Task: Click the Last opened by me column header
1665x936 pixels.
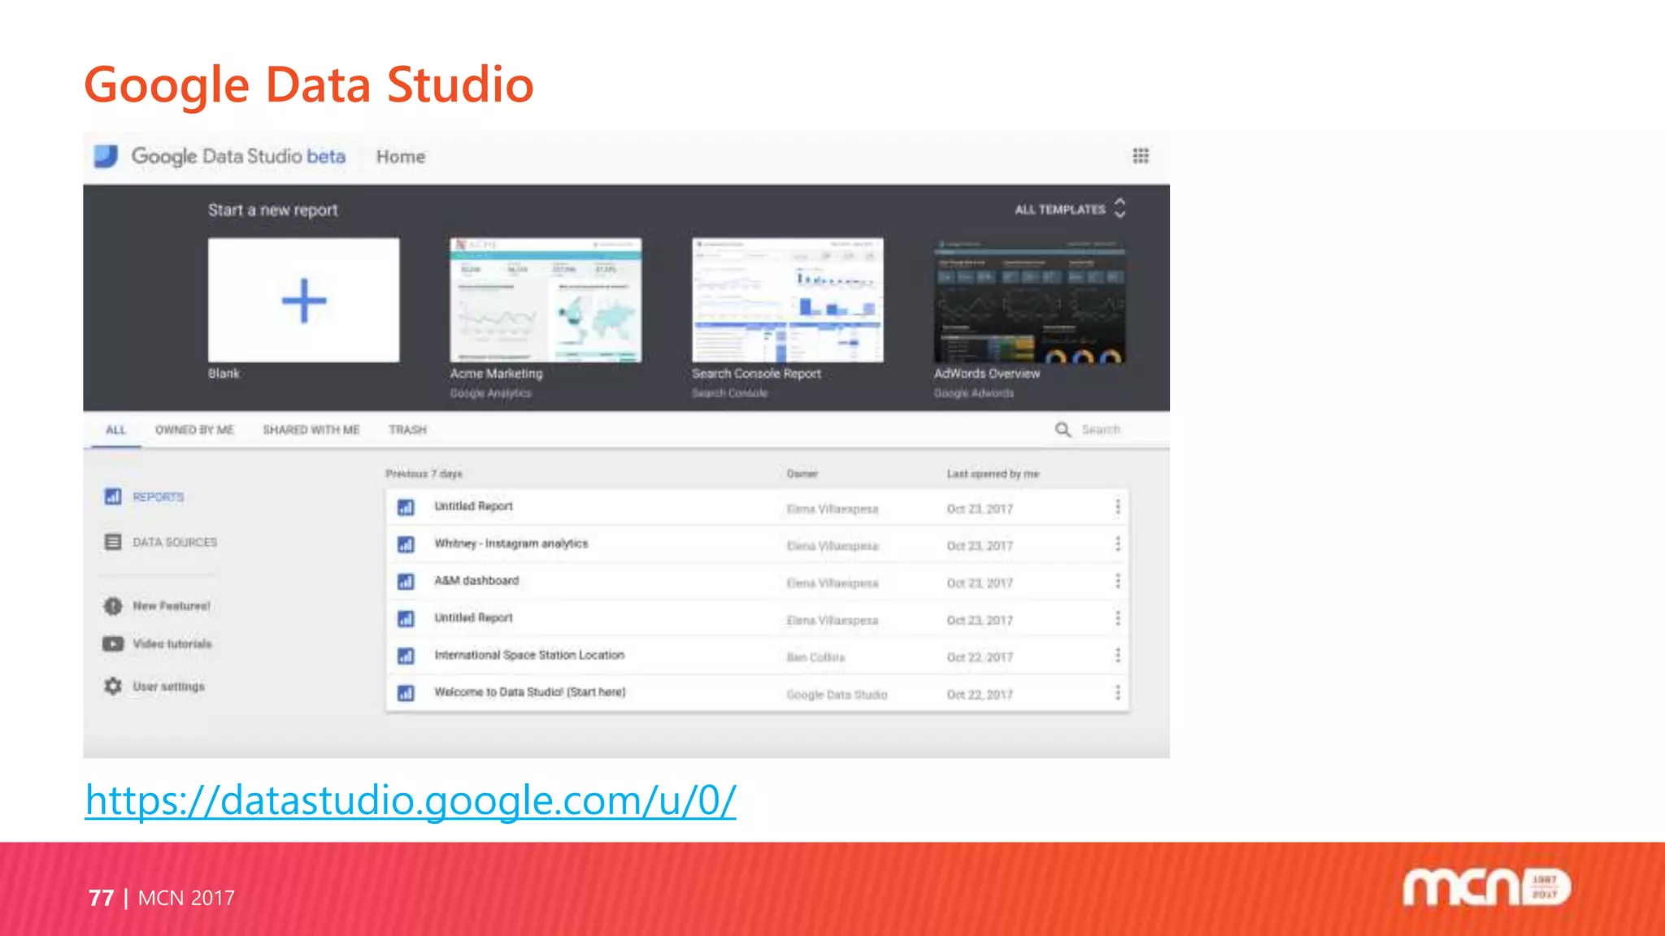Action: [x=993, y=474]
